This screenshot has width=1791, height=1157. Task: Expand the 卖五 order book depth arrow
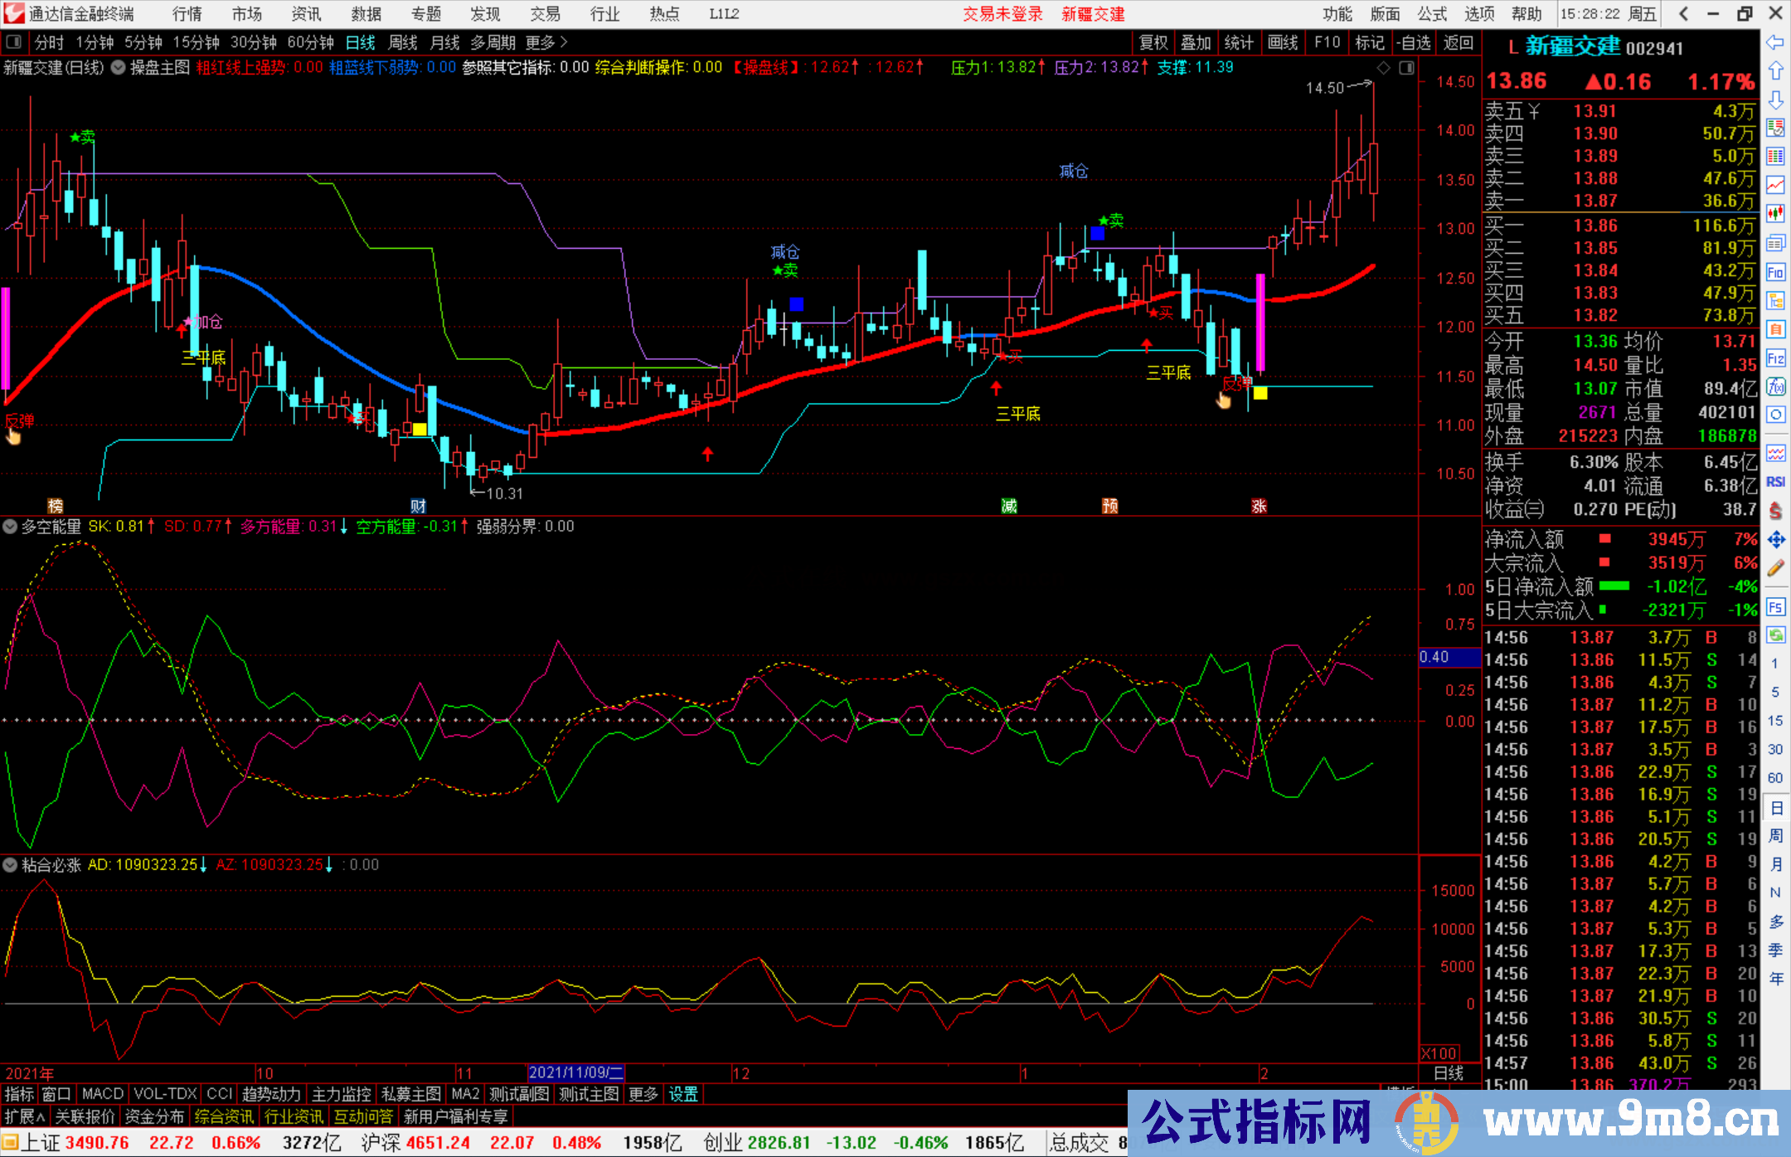(x=1534, y=111)
